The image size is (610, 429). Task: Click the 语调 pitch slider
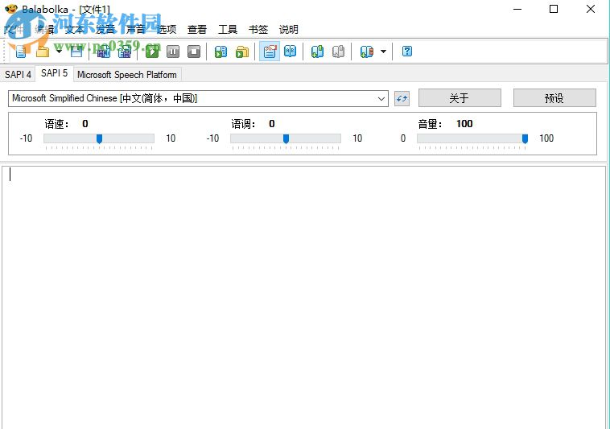[286, 138]
